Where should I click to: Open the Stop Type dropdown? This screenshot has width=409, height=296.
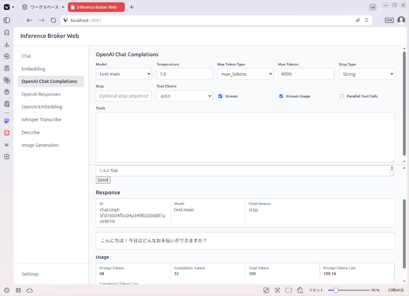pos(367,74)
